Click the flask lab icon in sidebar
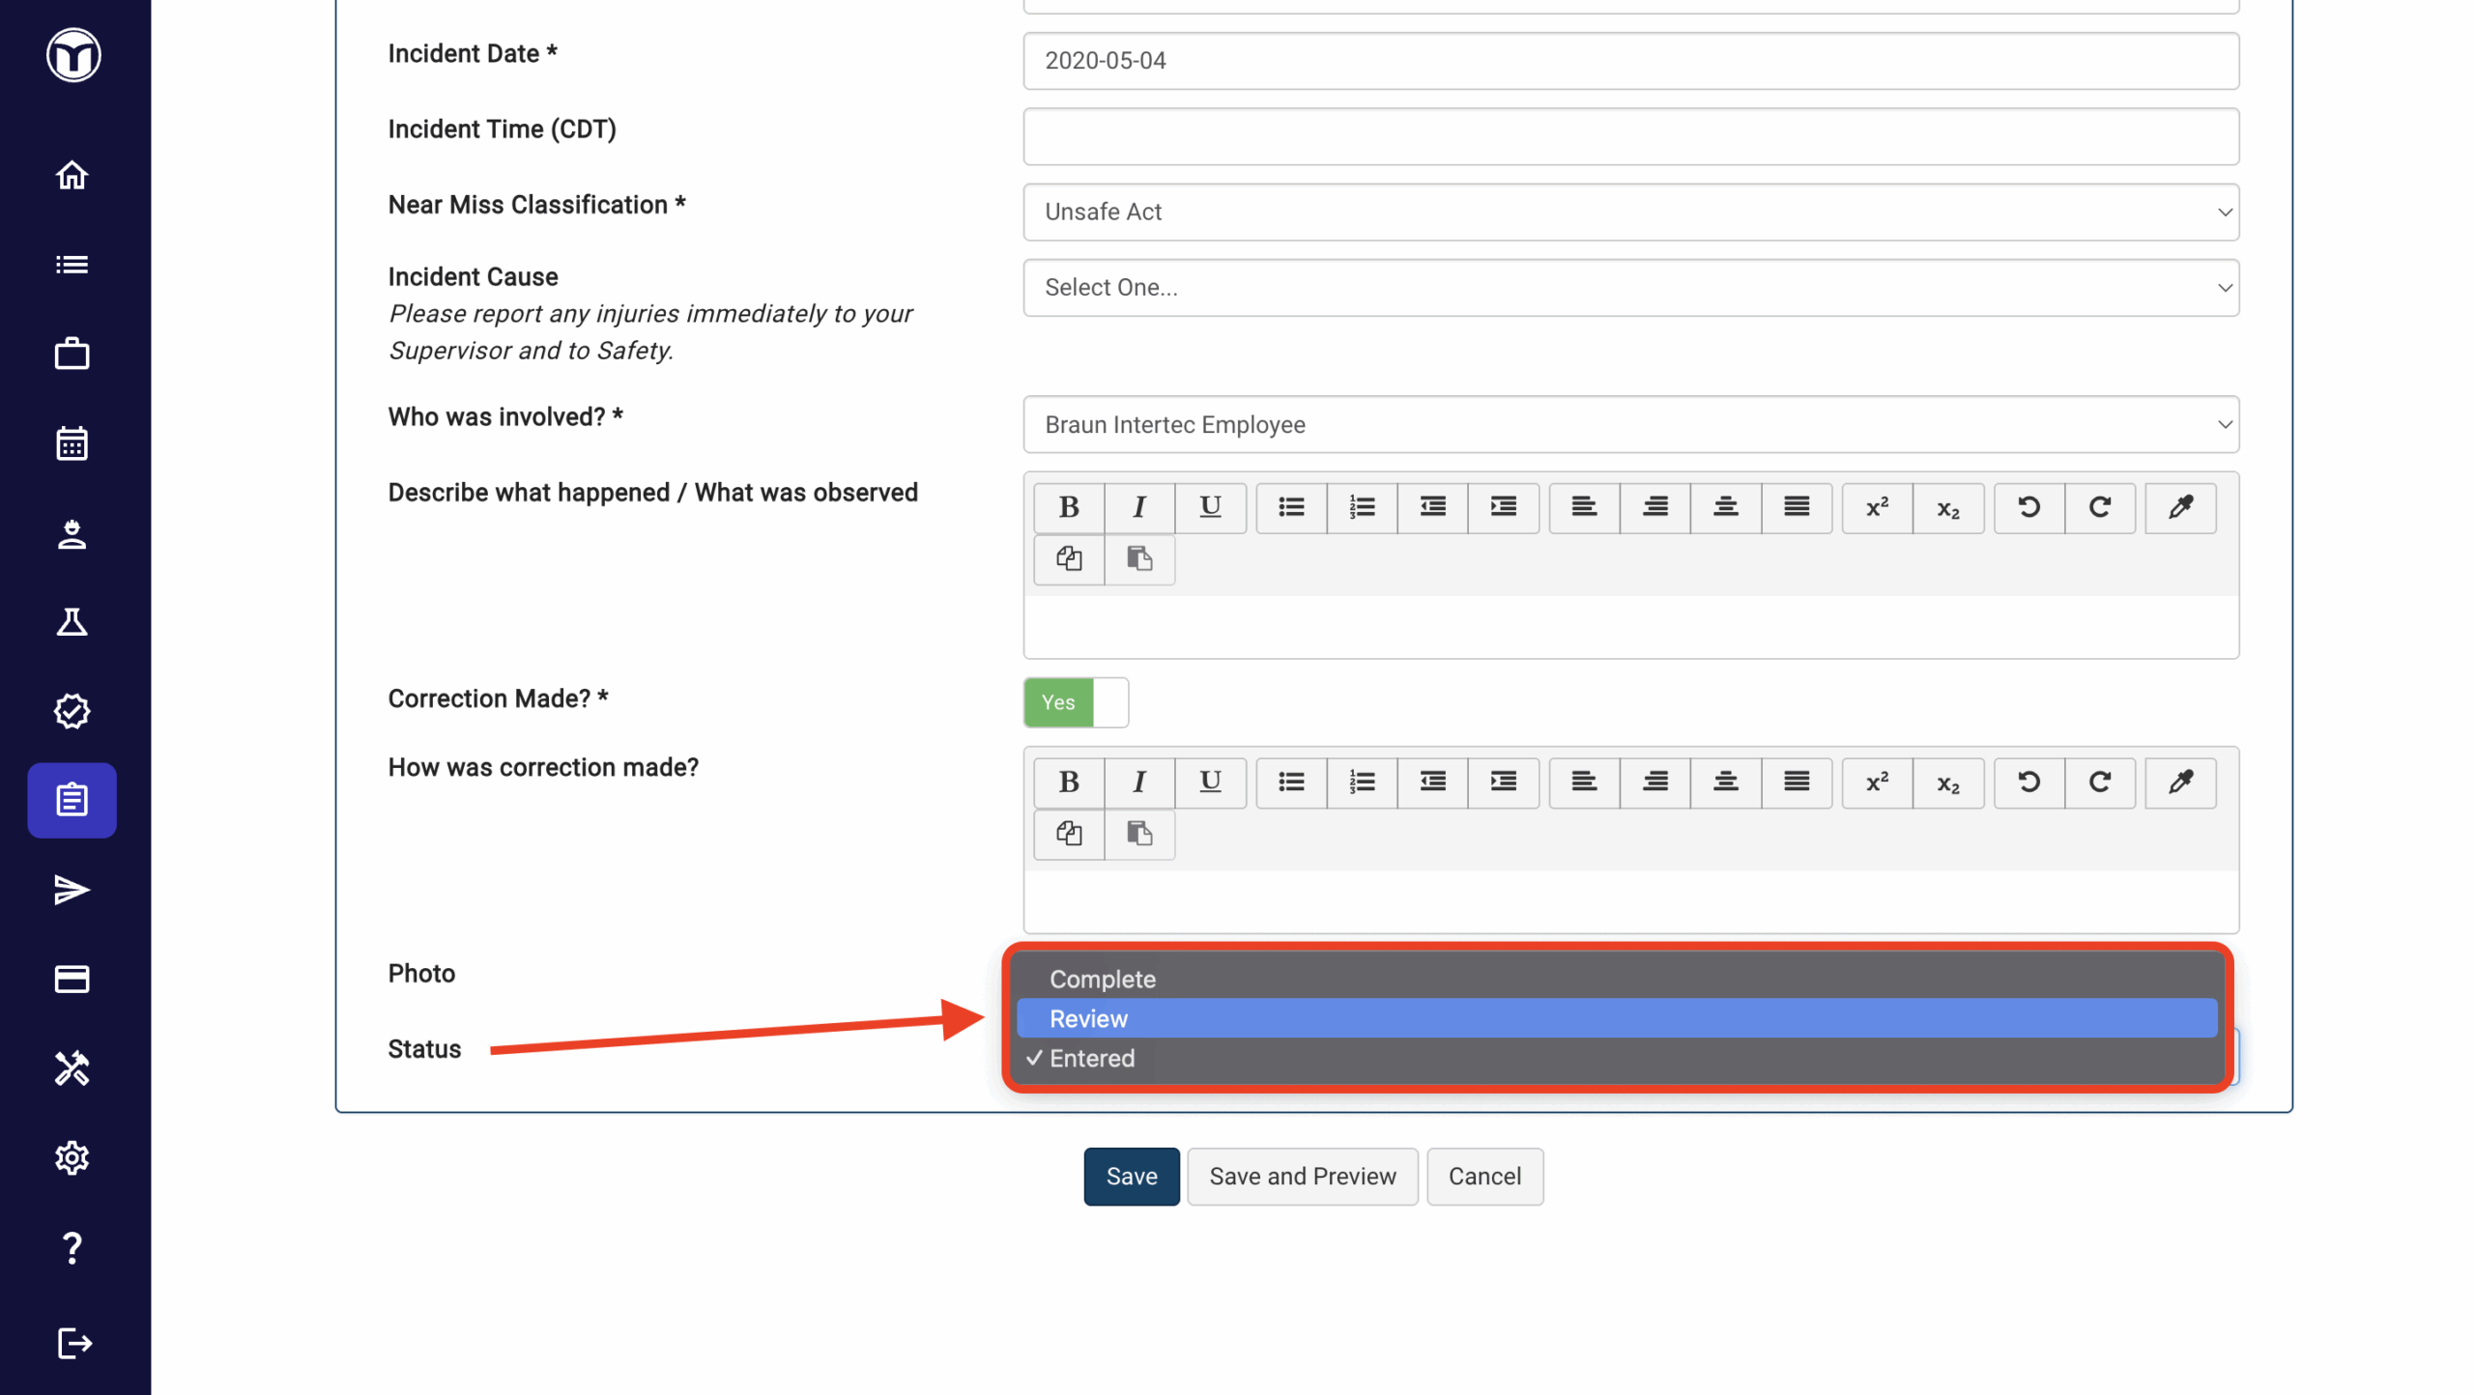Image resolution: width=2474 pixels, height=1395 pixels. click(x=72, y=622)
